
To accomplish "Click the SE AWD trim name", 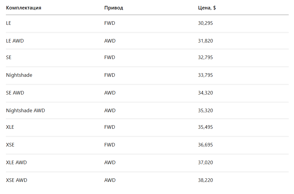I will (x=15, y=93).
